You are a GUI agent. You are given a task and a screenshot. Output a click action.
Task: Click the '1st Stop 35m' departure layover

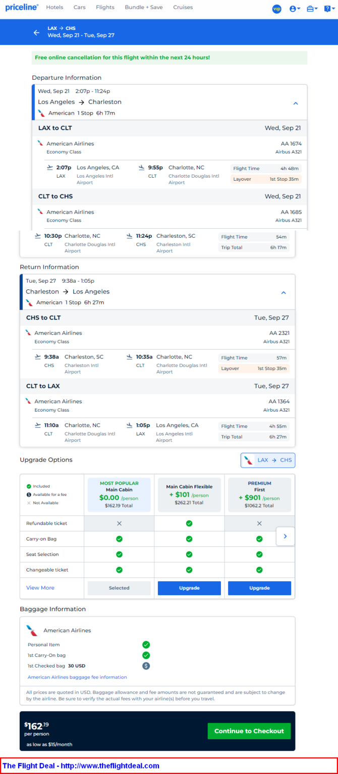[x=284, y=179]
